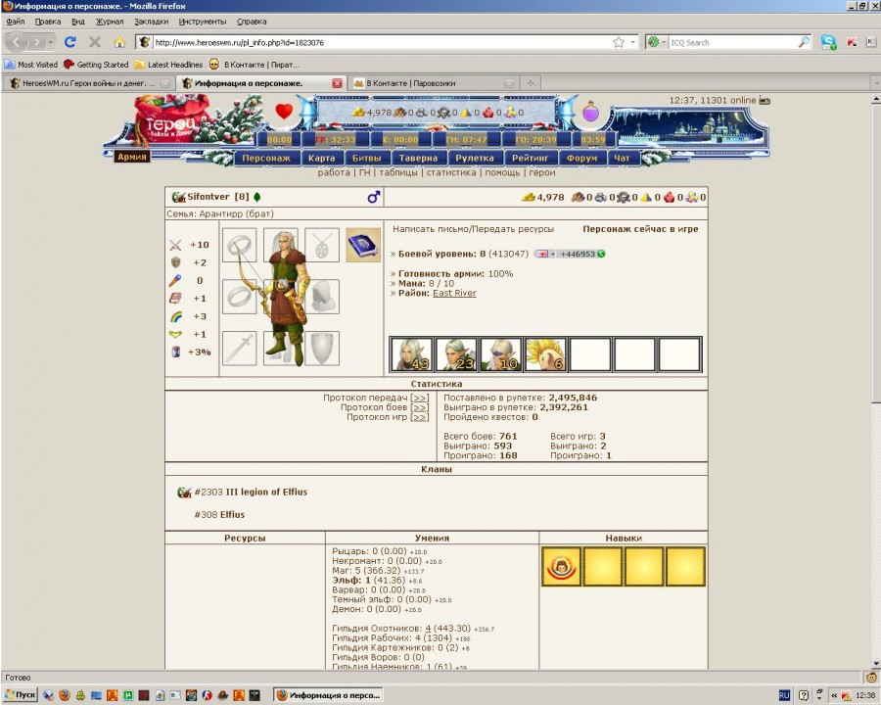The image size is (881, 705).
Task: Open the Файл menu
Action: (x=15, y=22)
